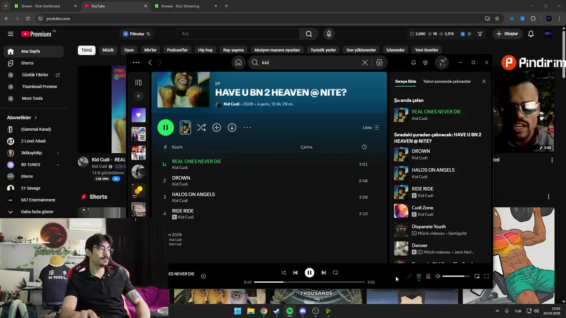Image resolution: width=566 pixels, height=318 pixels.
Task: Play DROWN in the tracklist
Action: click(270, 181)
